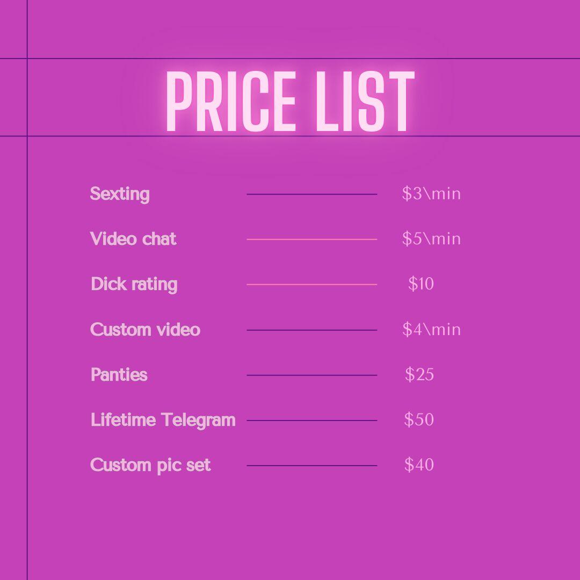Click the line beside Panties

(312, 375)
